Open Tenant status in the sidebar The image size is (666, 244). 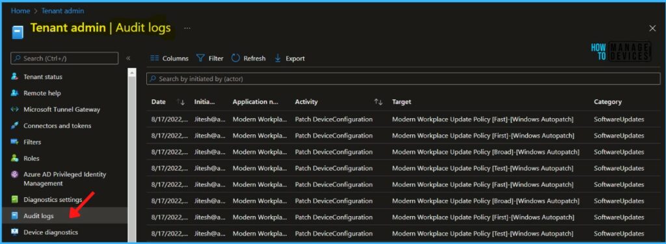click(x=43, y=77)
